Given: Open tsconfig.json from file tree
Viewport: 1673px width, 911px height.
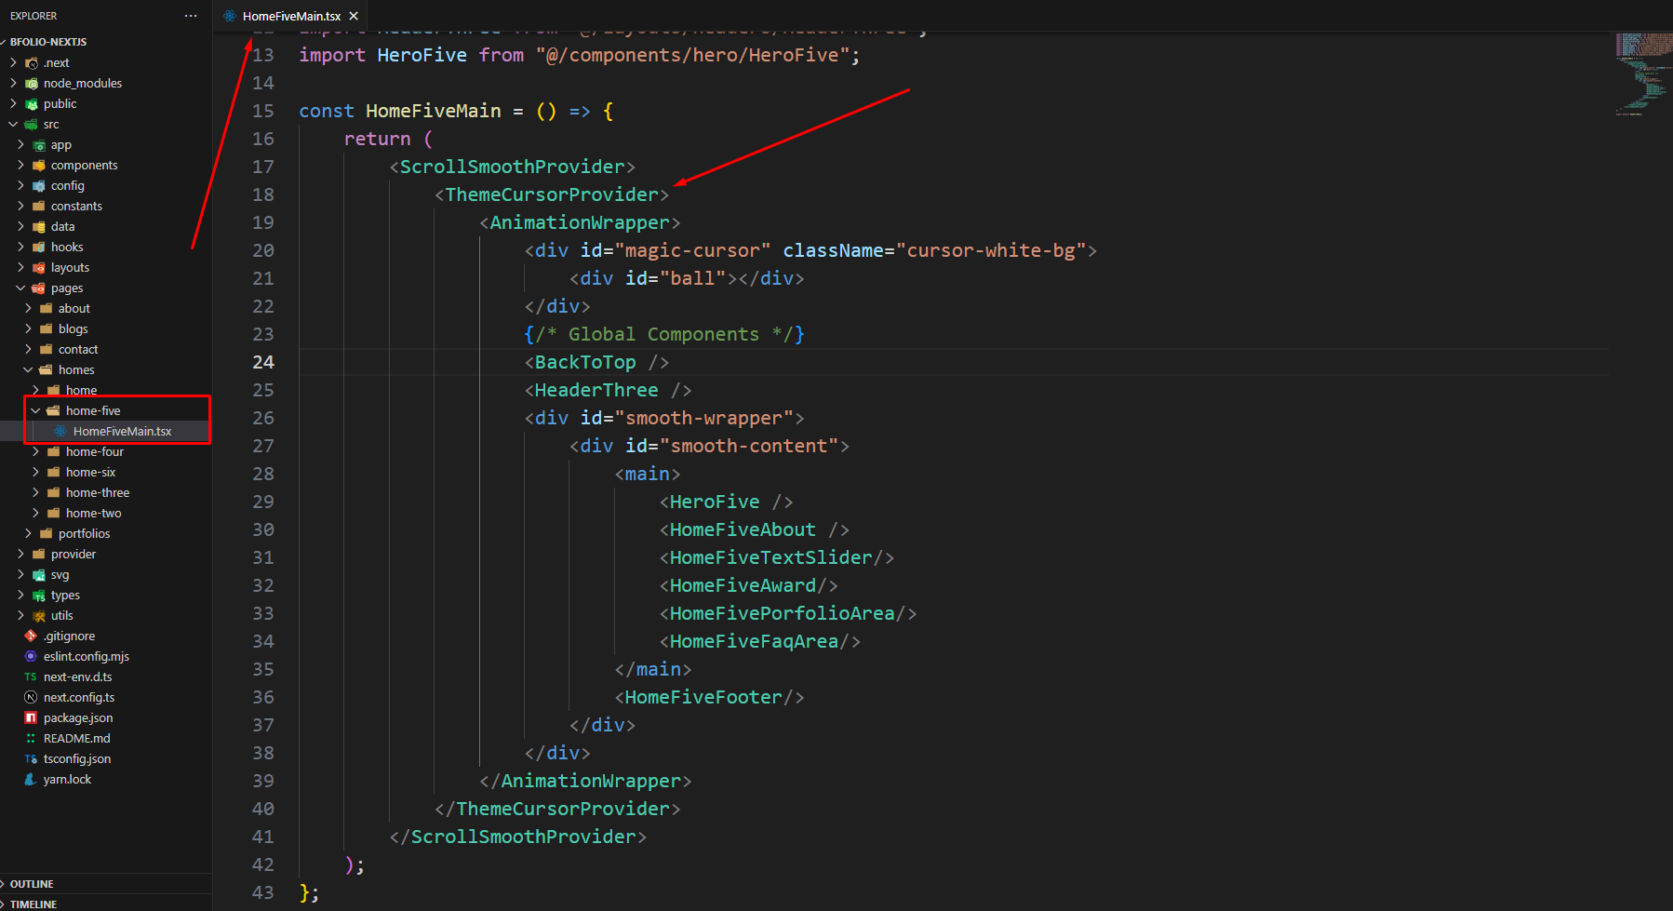Looking at the screenshot, I should click(x=76, y=758).
